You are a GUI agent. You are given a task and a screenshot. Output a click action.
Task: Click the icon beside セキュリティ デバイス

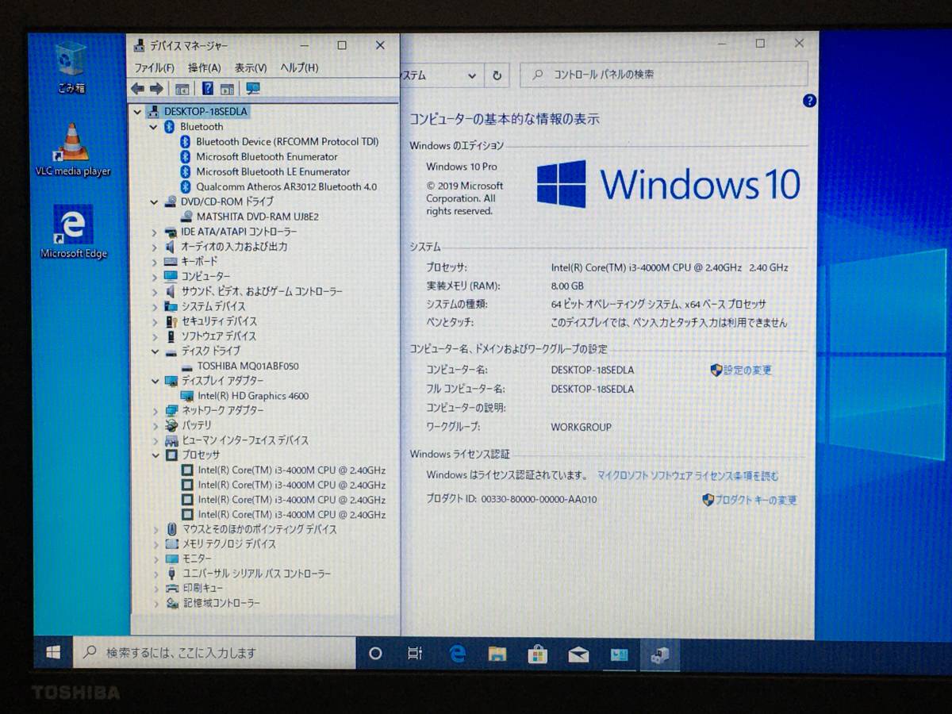click(x=170, y=321)
